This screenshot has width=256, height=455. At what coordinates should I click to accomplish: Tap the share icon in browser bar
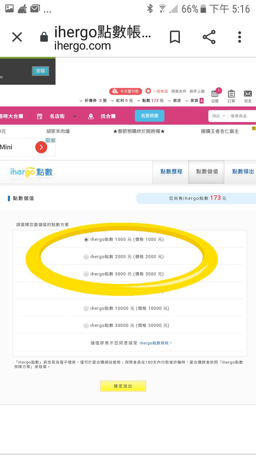pos(209,37)
